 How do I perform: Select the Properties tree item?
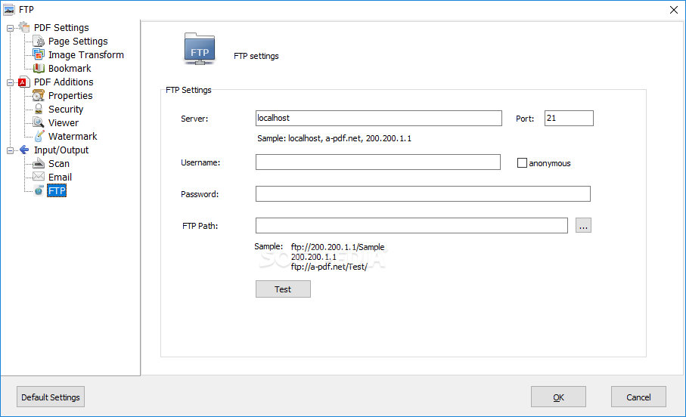(x=70, y=95)
